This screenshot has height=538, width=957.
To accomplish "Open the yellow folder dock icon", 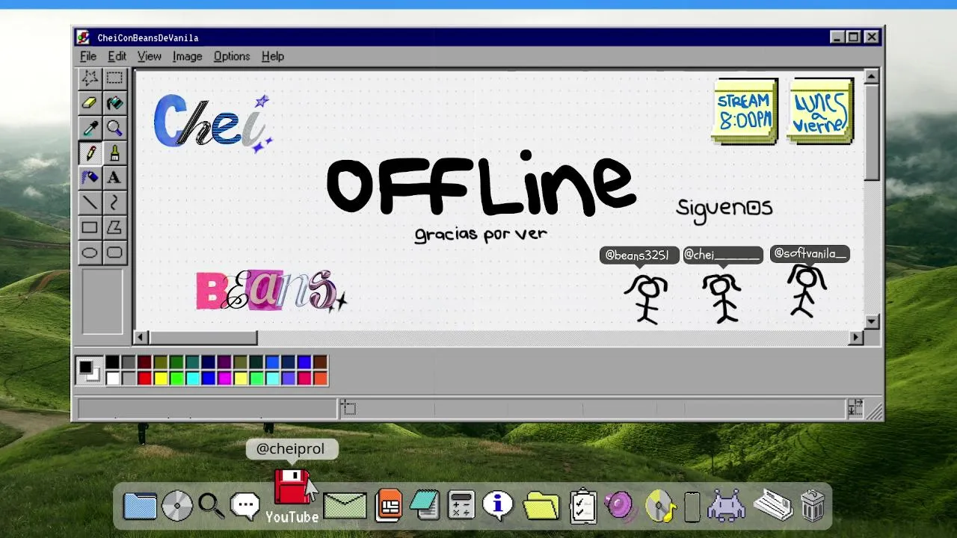I will click(x=541, y=506).
